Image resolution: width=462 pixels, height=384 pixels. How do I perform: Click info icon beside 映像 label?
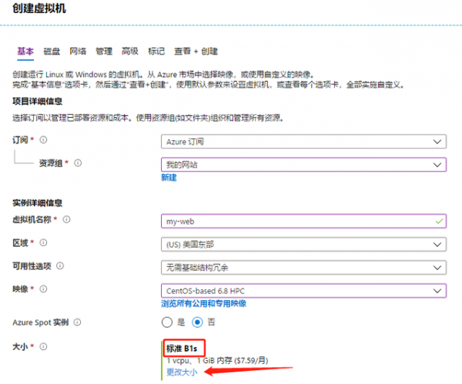point(43,290)
